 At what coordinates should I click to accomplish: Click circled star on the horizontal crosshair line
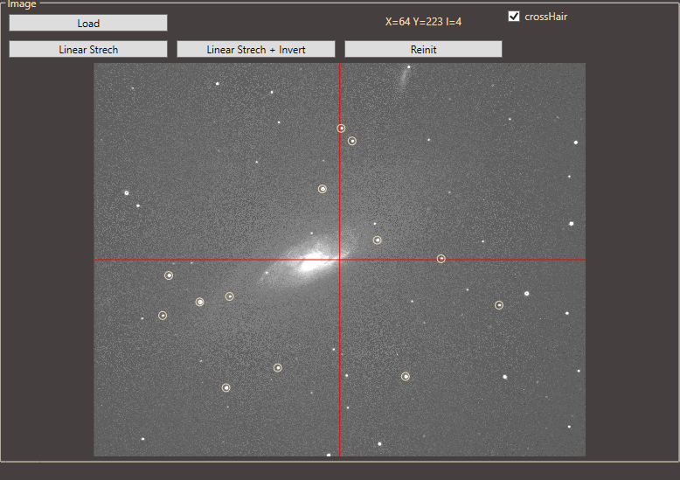[441, 259]
